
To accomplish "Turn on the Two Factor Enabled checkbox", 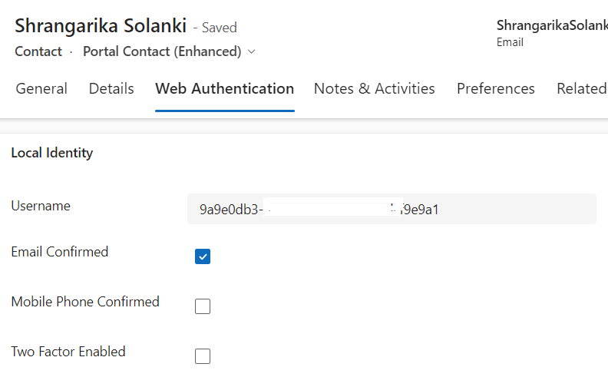I will pos(203,356).
